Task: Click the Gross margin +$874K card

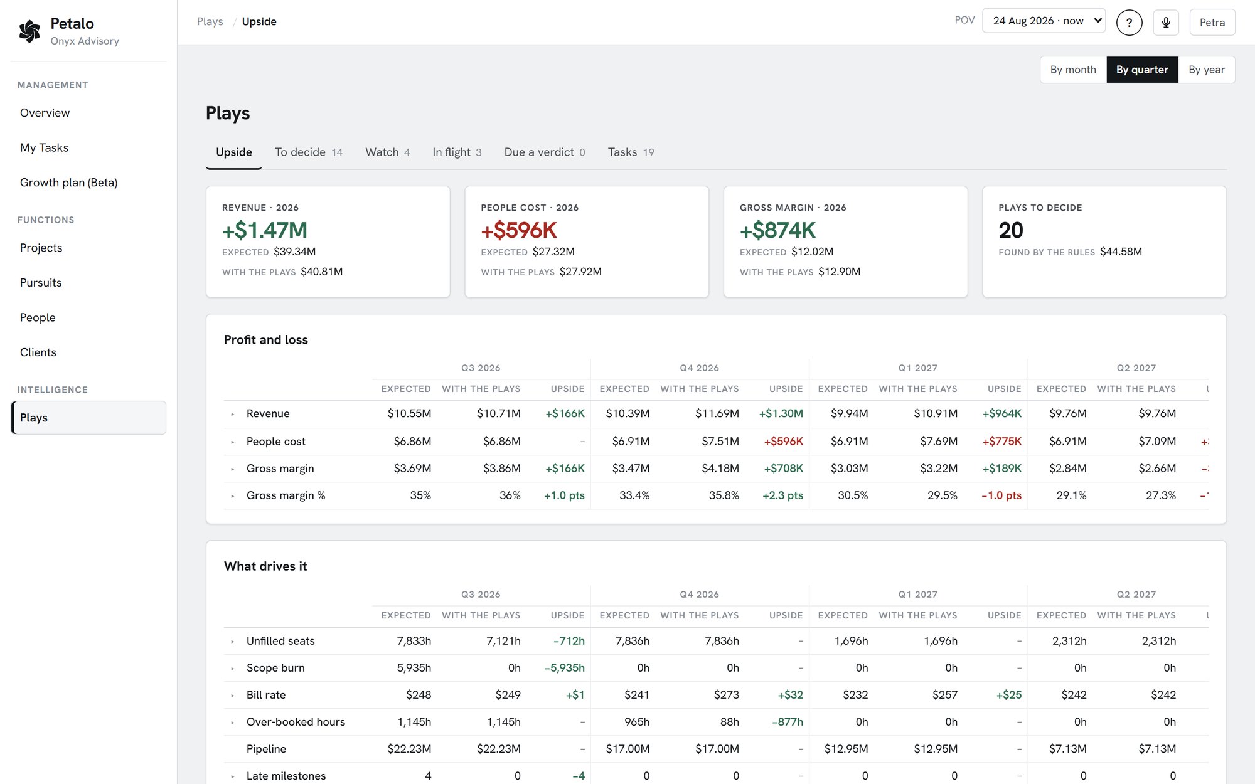Action: 845,241
